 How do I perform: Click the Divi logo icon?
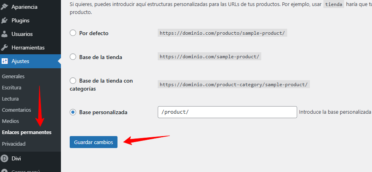point(5,158)
